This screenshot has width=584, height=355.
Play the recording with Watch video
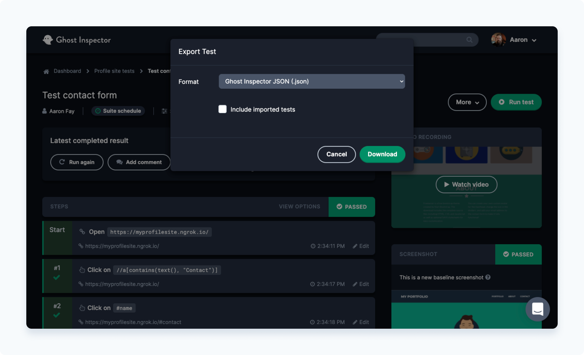[466, 184]
